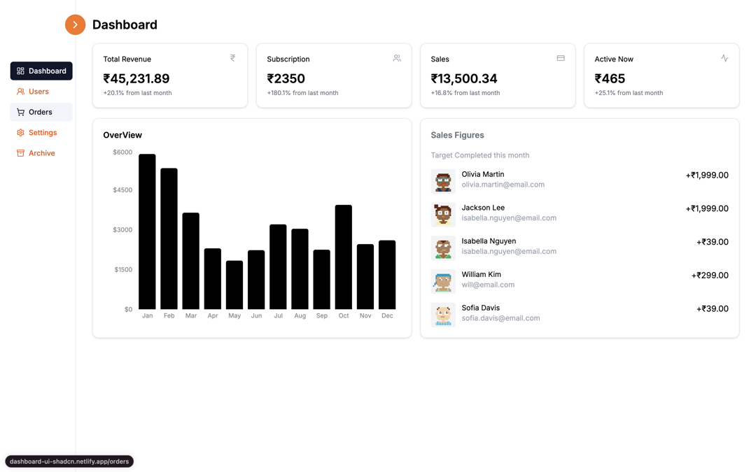Click the $3000 y-axis label
The height and width of the screenshot is (472, 756).
click(x=122, y=230)
